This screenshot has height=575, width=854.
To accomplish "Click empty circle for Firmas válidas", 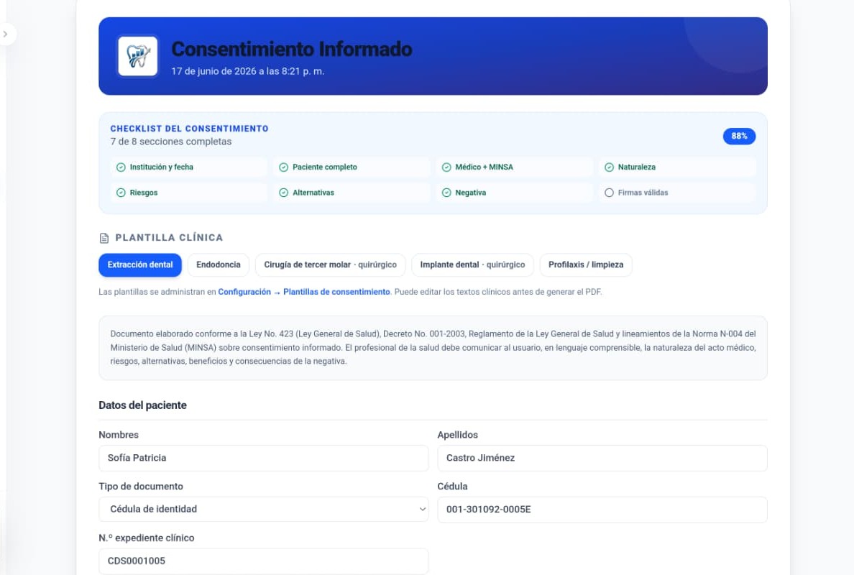I will [x=610, y=193].
